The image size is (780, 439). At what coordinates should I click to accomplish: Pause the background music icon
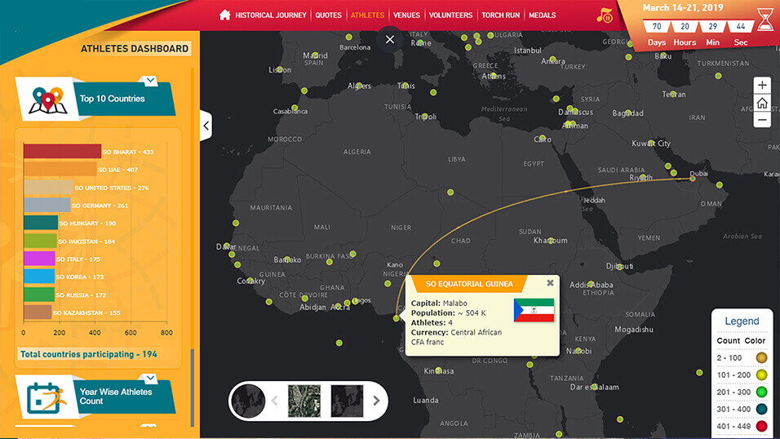tap(605, 16)
